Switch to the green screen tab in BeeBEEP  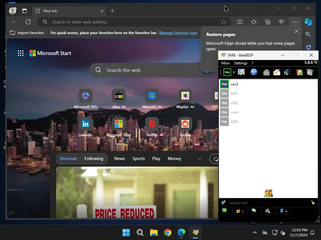[224, 211]
